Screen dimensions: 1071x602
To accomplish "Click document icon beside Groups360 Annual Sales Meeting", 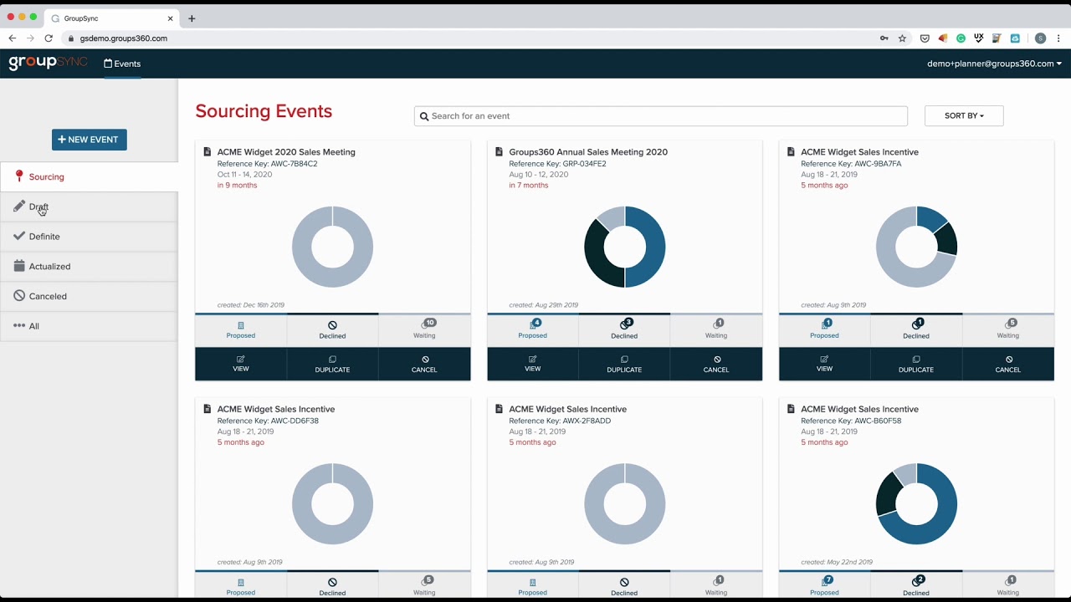I will coord(500,151).
